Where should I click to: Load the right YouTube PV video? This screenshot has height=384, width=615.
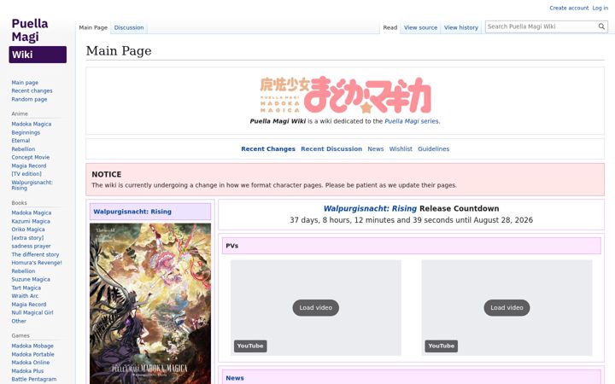tap(507, 307)
